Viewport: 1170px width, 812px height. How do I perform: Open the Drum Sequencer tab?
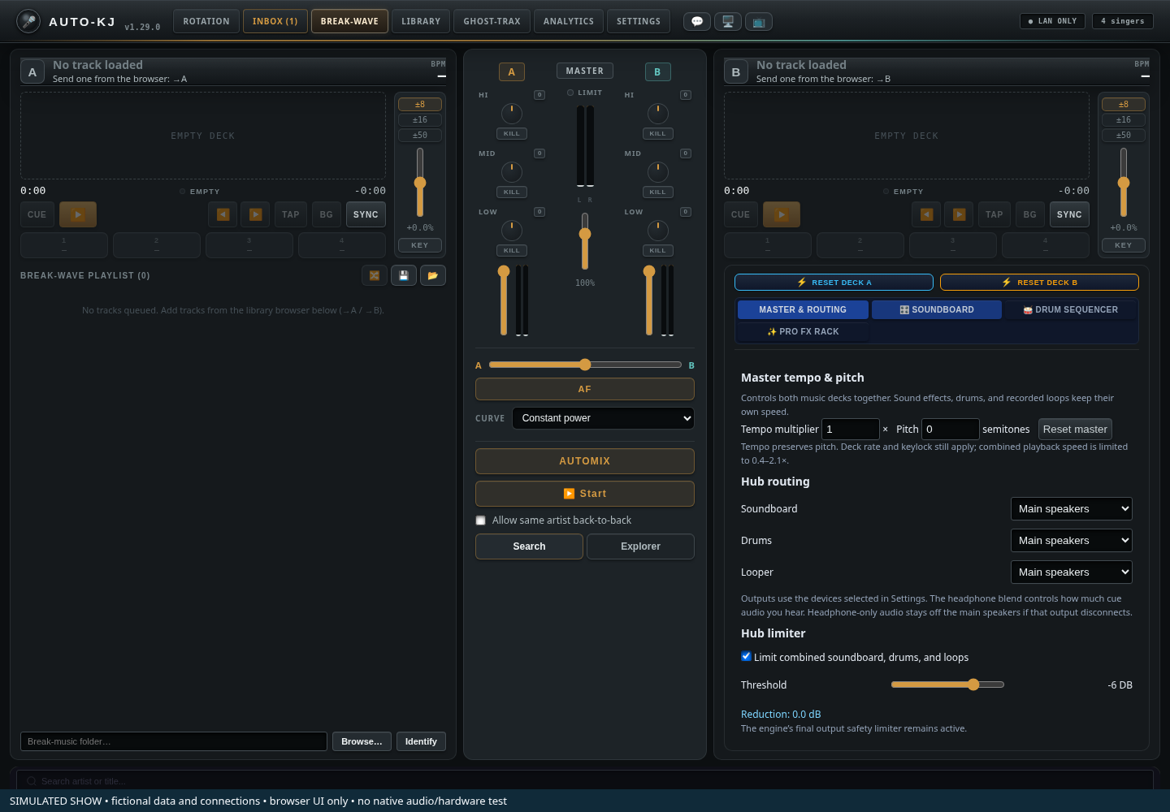[x=1071, y=310]
